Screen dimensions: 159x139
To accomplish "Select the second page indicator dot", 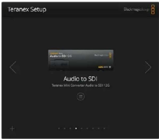I will pos(65,128).
